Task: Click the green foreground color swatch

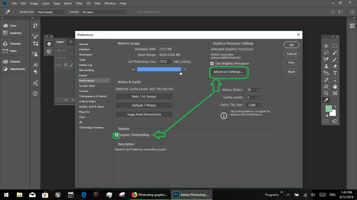Action: (329, 109)
